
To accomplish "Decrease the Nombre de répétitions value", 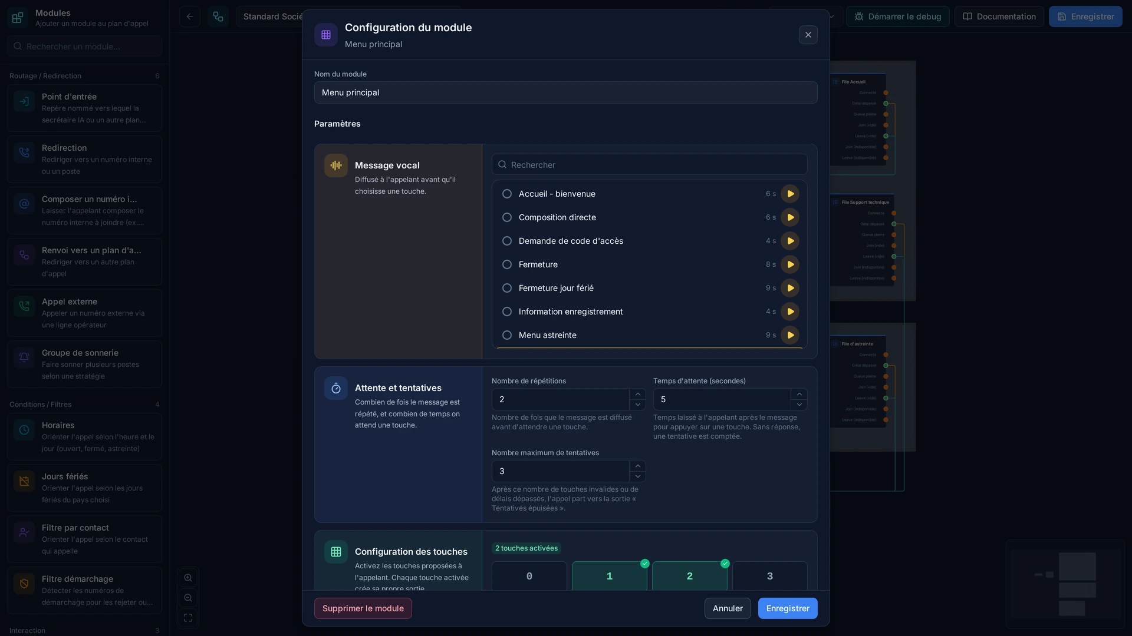I will [x=637, y=405].
